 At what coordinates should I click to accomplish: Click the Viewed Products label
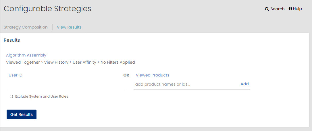(153, 75)
